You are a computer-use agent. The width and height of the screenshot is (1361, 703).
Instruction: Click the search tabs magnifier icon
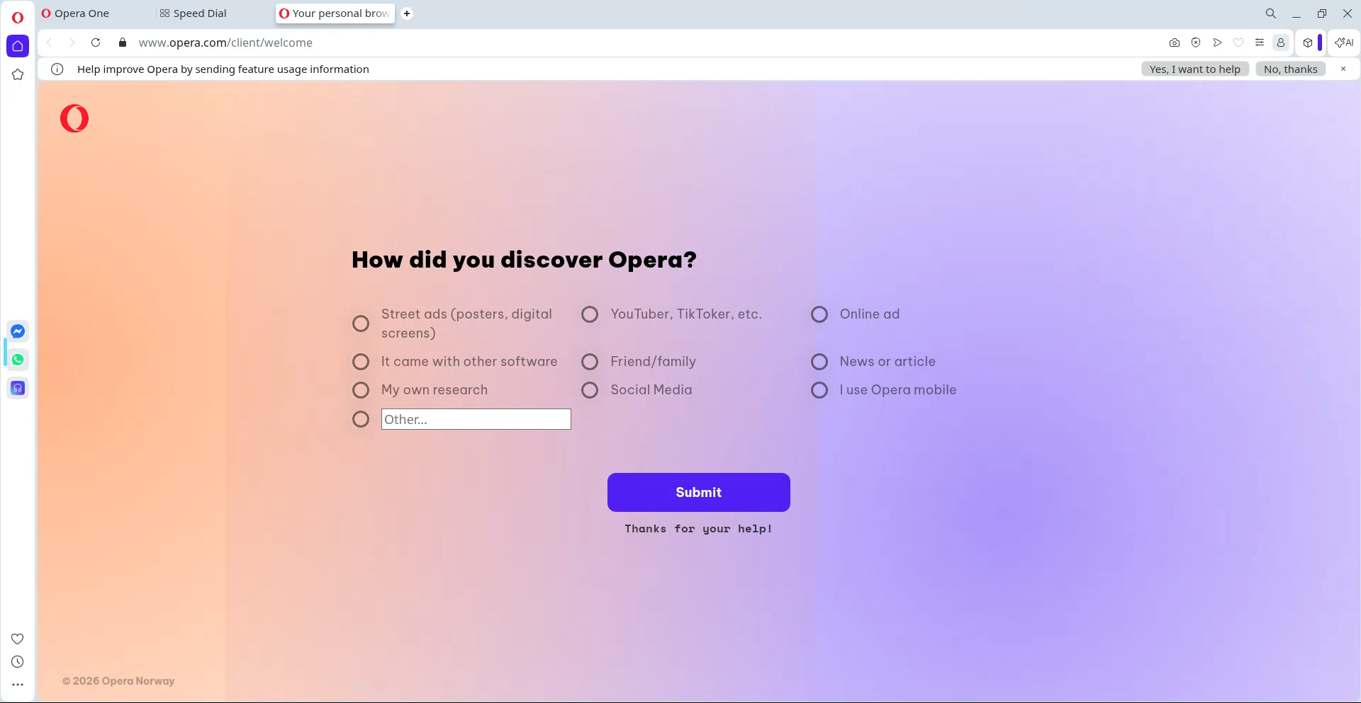coord(1271,13)
